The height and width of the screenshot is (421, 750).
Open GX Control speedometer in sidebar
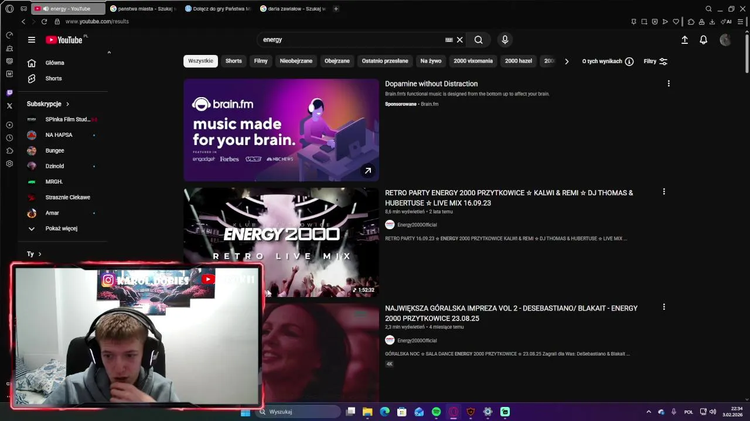click(x=9, y=36)
